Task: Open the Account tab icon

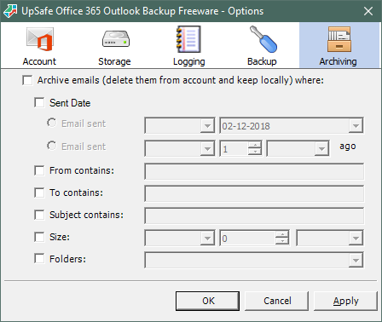Action: (x=40, y=39)
